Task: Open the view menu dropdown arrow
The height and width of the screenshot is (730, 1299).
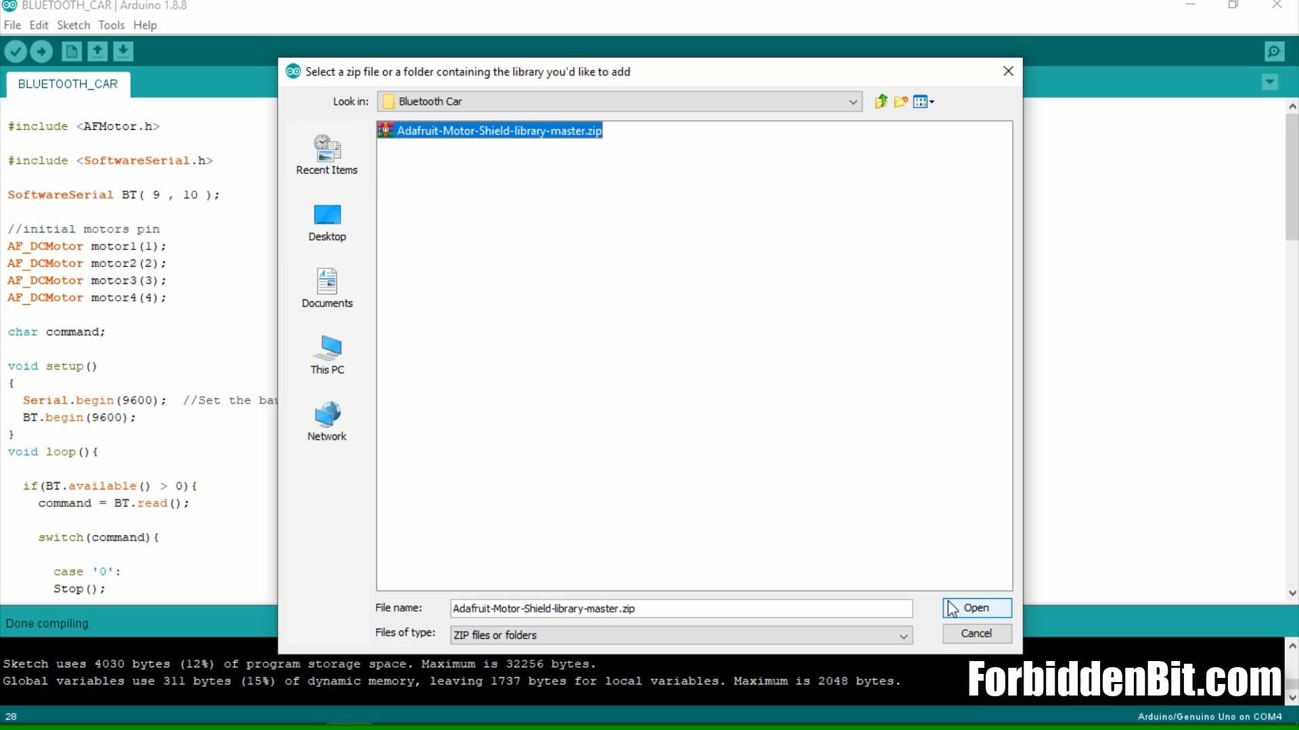Action: click(932, 101)
